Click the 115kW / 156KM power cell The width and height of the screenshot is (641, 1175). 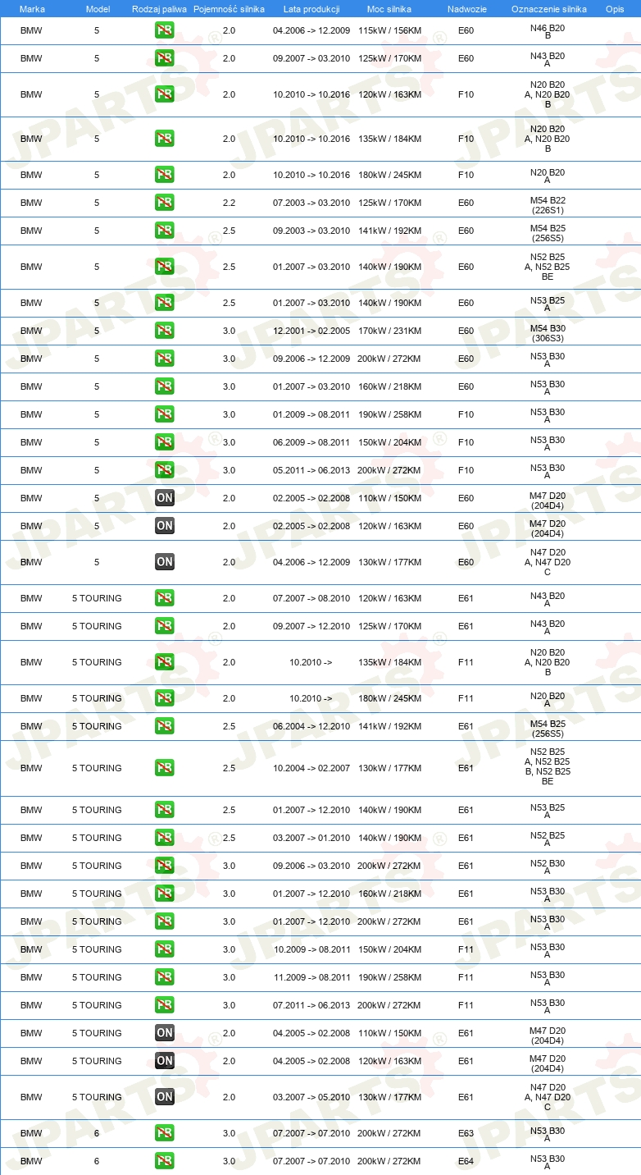tap(389, 30)
